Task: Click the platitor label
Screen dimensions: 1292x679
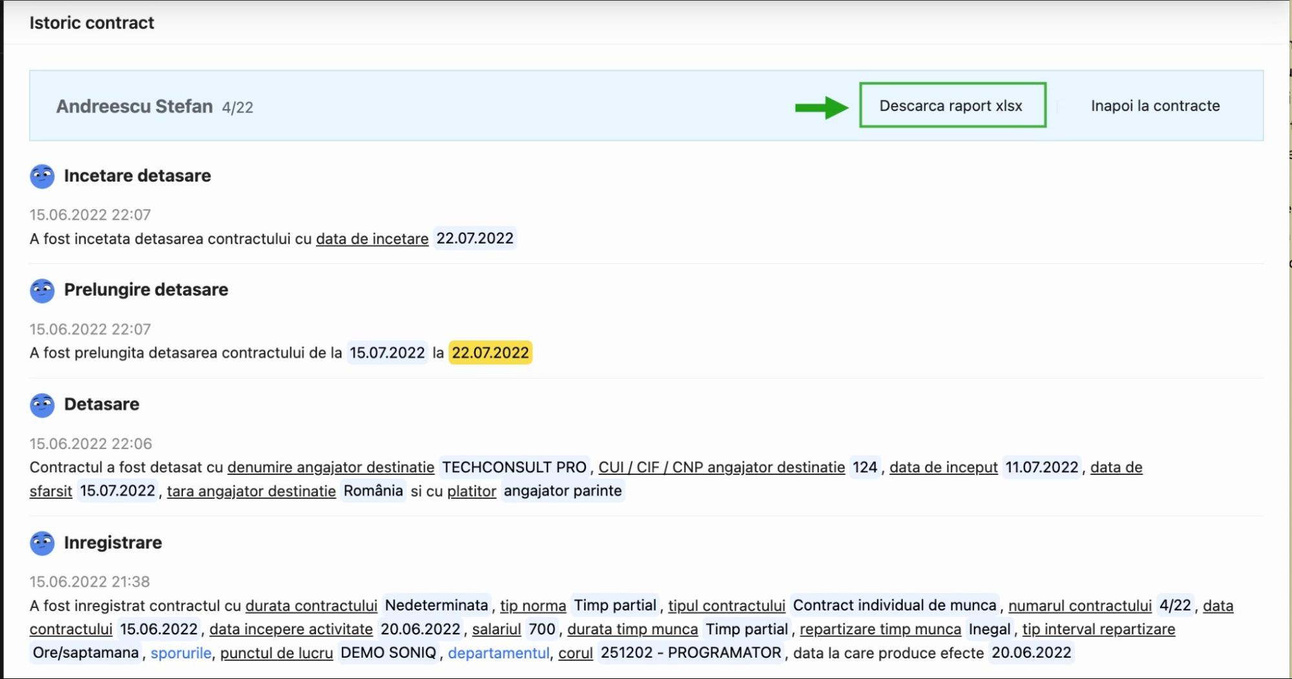Action: coord(472,491)
